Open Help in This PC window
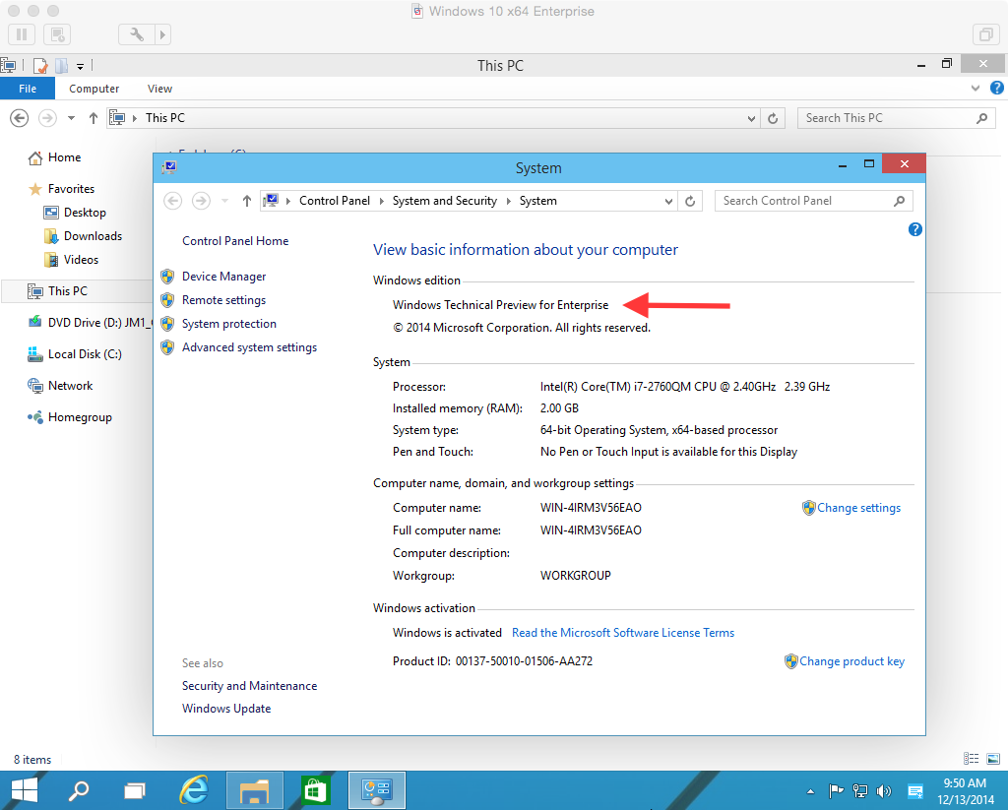The image size is (1008, 810). 997,88
